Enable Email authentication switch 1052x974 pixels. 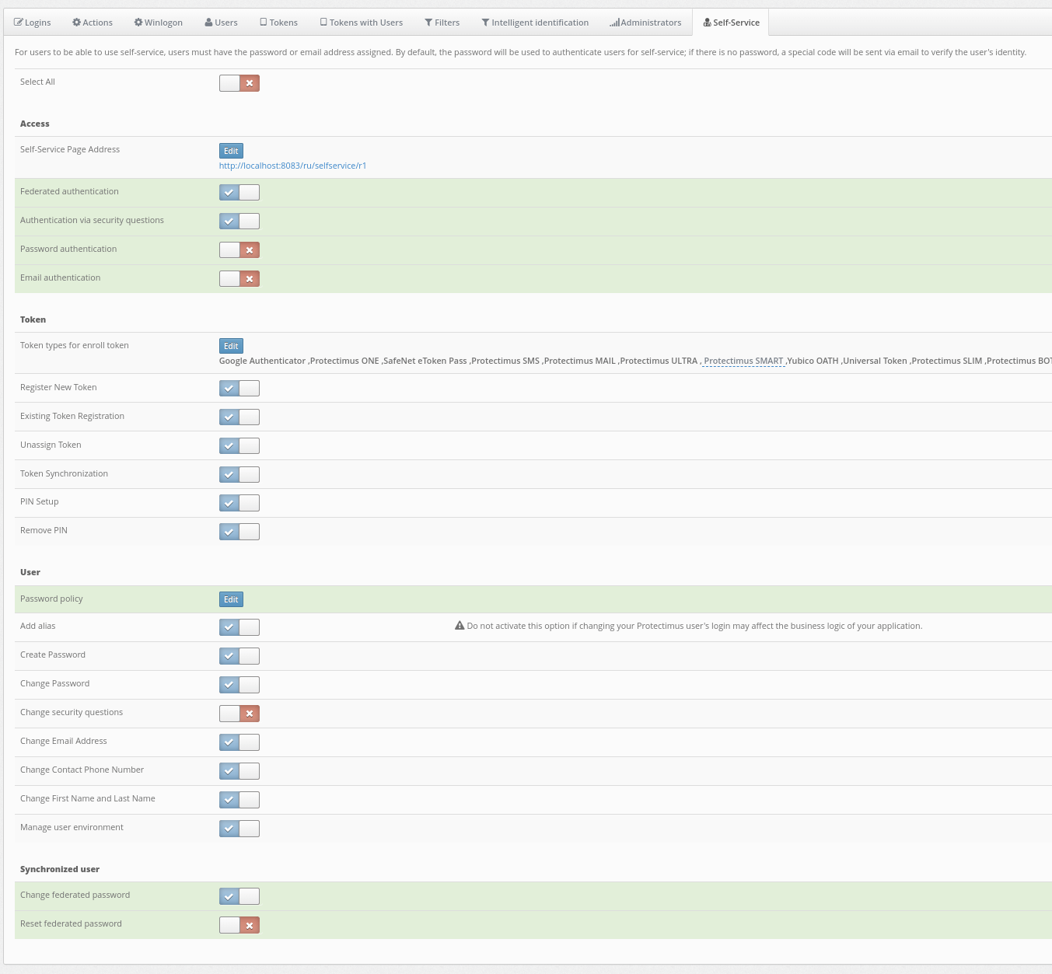pyautogui.click(x=239, y=279)
